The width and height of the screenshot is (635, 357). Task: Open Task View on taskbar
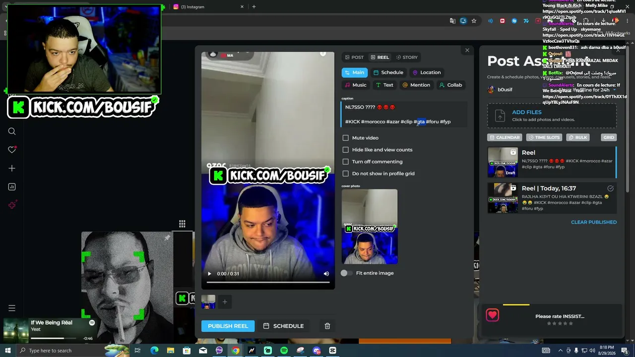pyautogui.click(x=137, y=351)
